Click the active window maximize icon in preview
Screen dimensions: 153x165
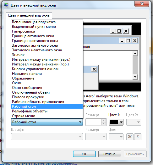(x=128, y=40)
